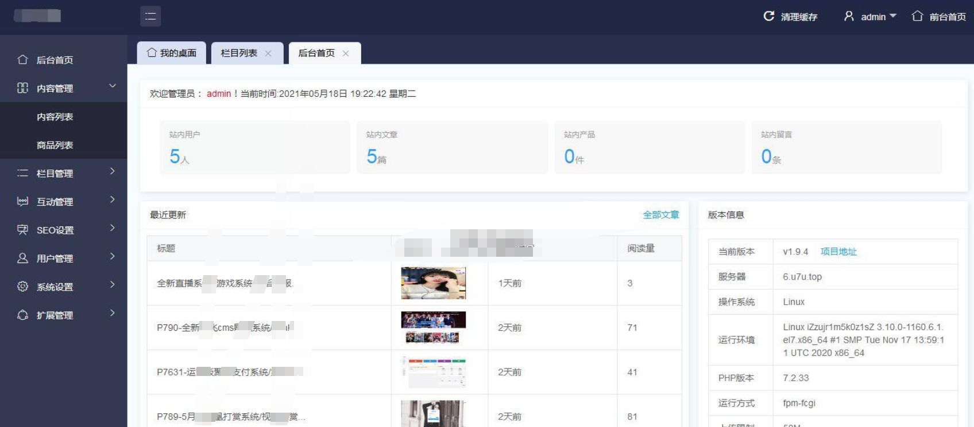Click the user icon beside admin
The height and width of the screenshot is (427, 974).
pyautogui.click(x=849, y=16)
